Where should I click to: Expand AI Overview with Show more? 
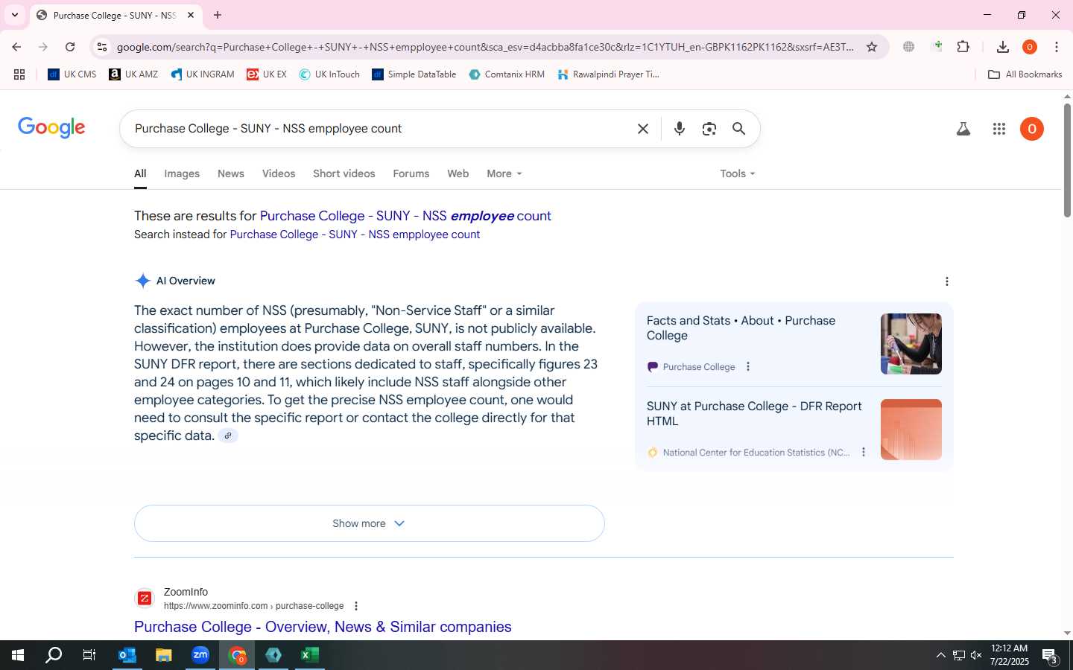[x=370, y=523]
